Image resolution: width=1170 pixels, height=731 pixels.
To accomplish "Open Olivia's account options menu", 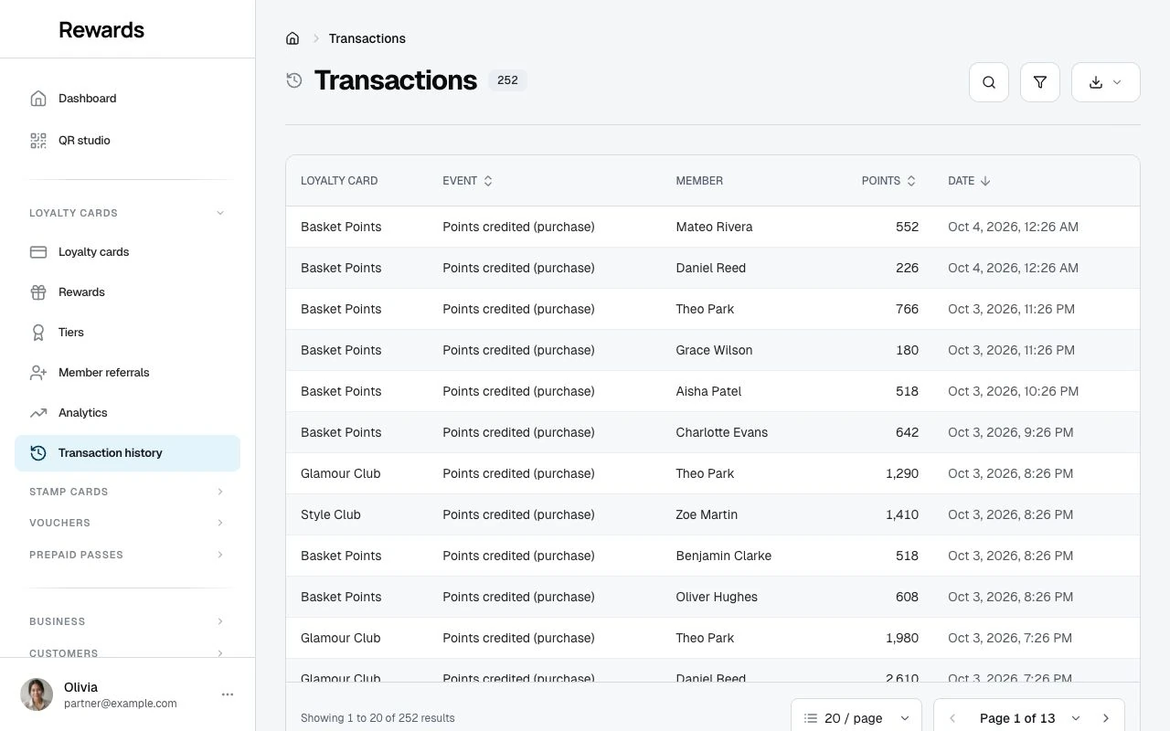I will (x=228, y=694).
